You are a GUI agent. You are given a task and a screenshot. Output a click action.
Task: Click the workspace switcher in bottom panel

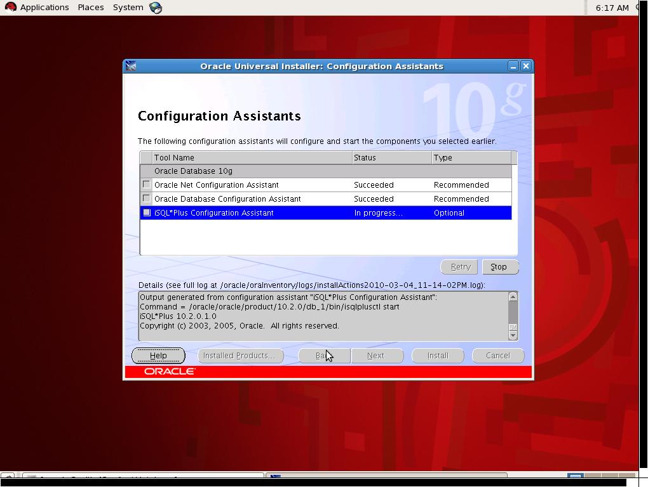click(x=602, y=476)
